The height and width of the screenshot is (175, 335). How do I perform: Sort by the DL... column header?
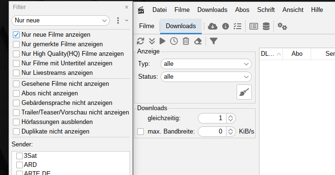271,54
